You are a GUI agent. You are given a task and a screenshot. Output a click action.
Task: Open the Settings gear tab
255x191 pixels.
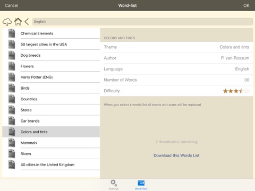point(114,185)
